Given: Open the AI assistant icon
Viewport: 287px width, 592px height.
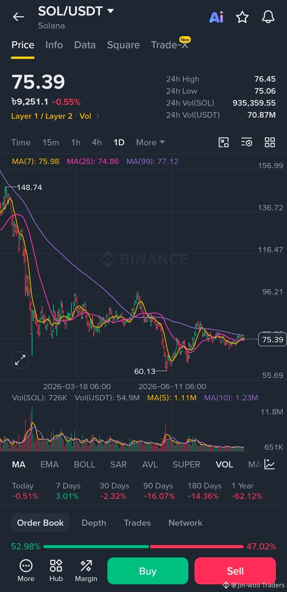Looking at the screenshot, I should tap(217, 17).
